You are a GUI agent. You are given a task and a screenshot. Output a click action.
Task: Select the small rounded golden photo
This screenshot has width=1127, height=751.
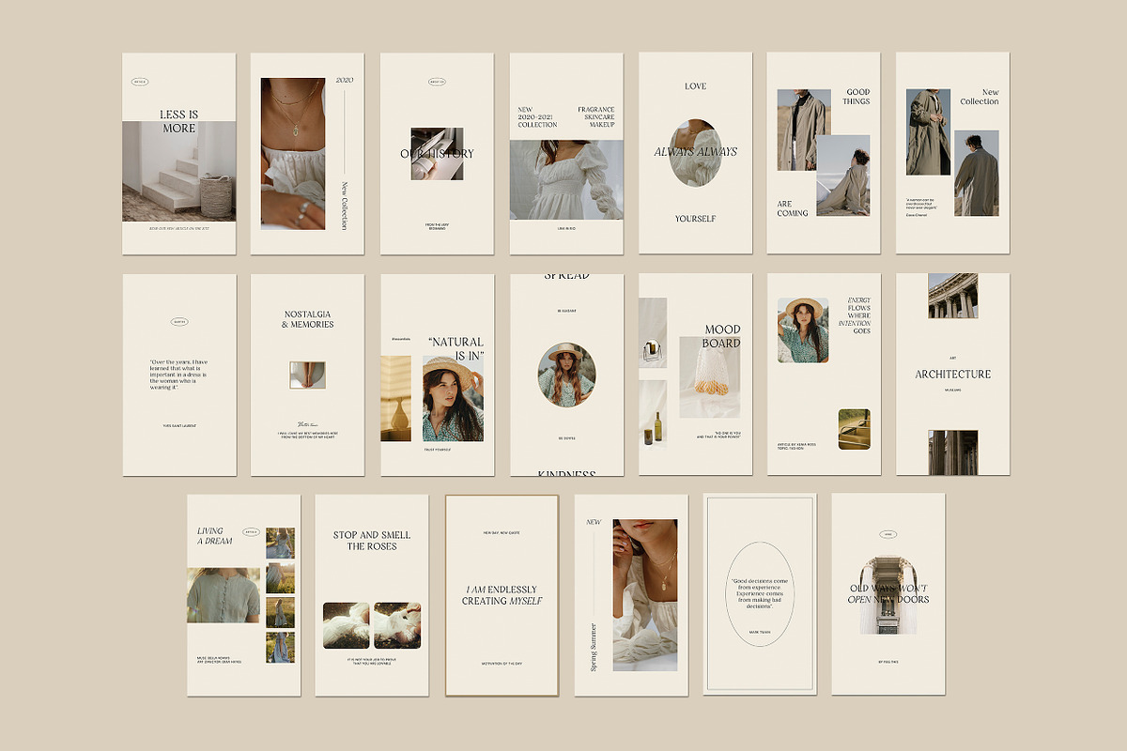pyautogui.click(x=855, y=429)
